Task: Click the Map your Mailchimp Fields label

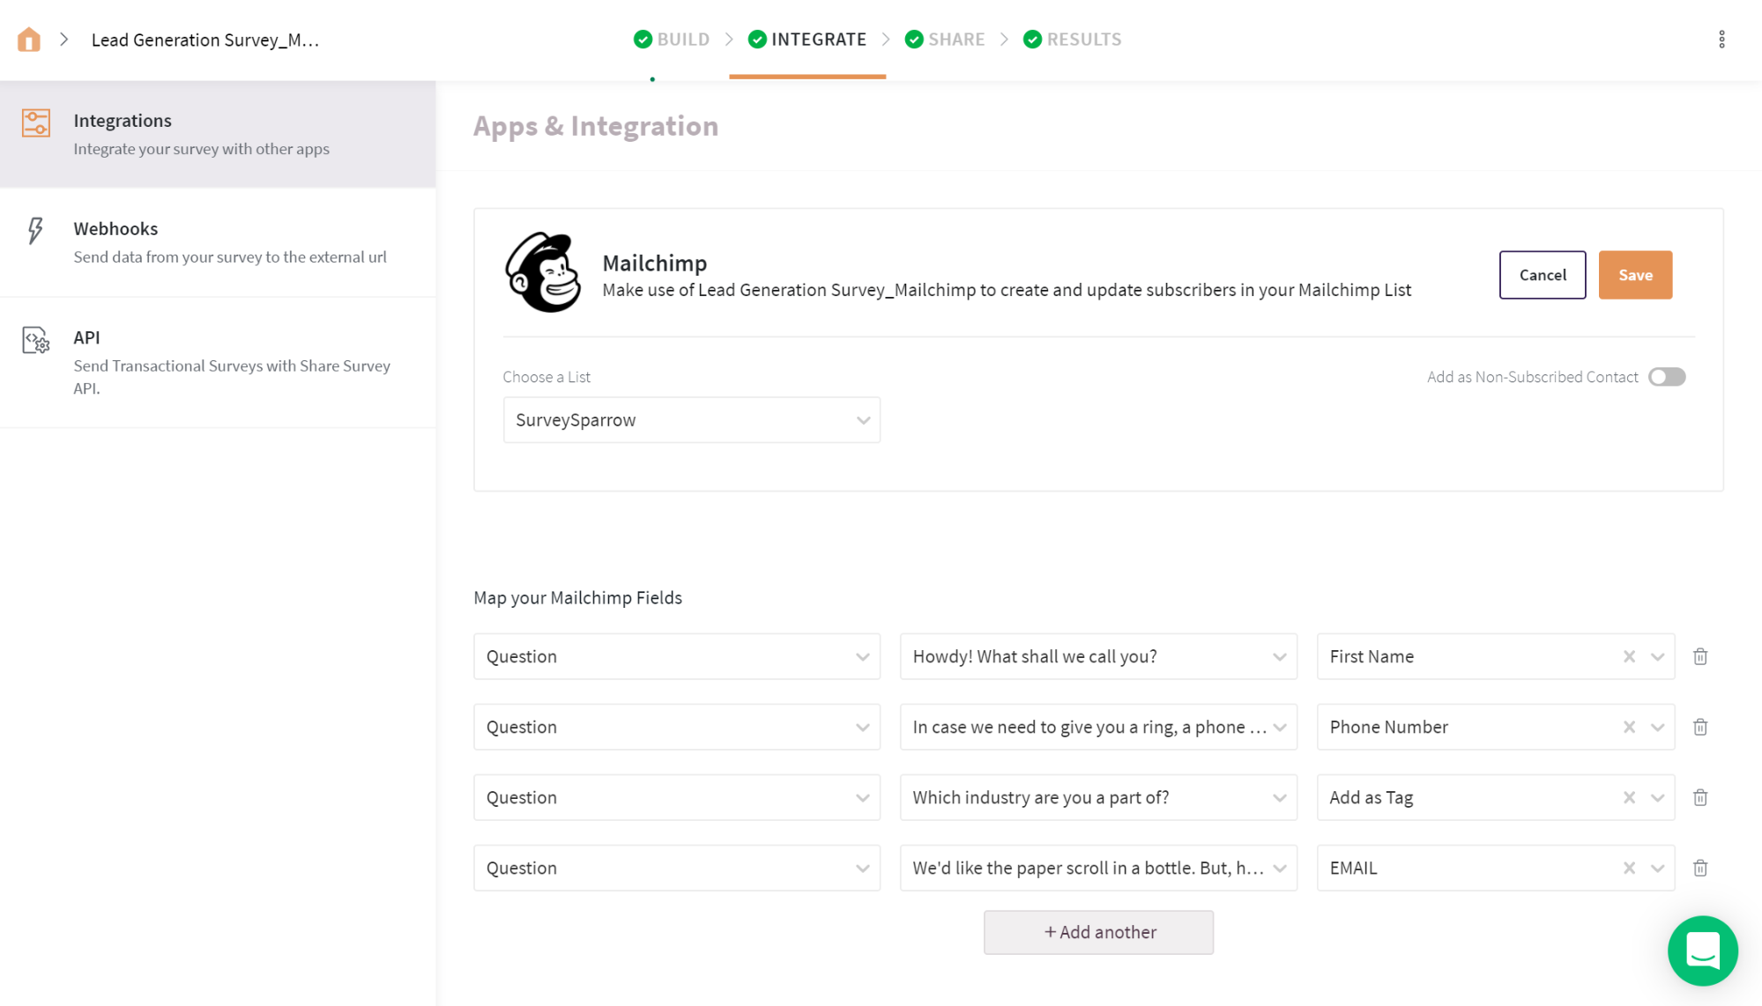Action: 577,597
